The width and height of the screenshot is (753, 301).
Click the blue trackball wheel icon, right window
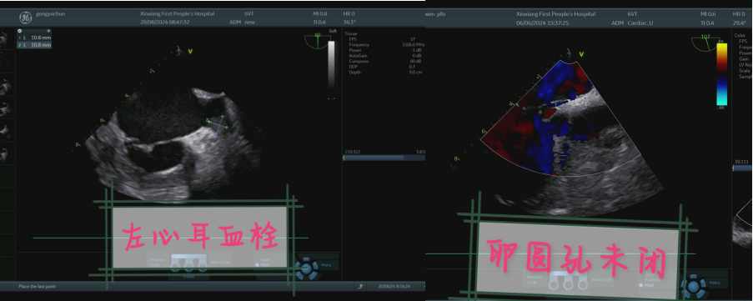(694, 287)
